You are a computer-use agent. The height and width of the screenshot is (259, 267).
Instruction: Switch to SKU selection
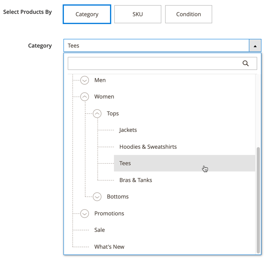137,15
